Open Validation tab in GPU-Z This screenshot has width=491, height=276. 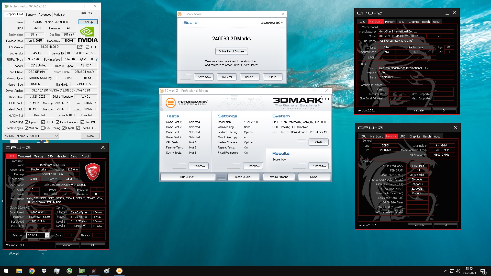tap(60, 14)
